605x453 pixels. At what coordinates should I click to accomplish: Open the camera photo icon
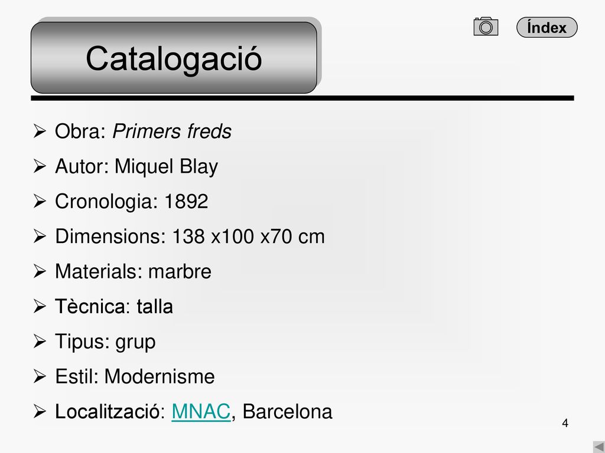tap(486, 27)
